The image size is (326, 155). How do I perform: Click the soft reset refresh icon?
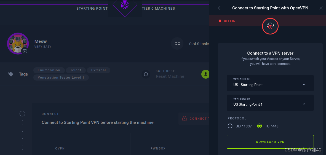146,74
